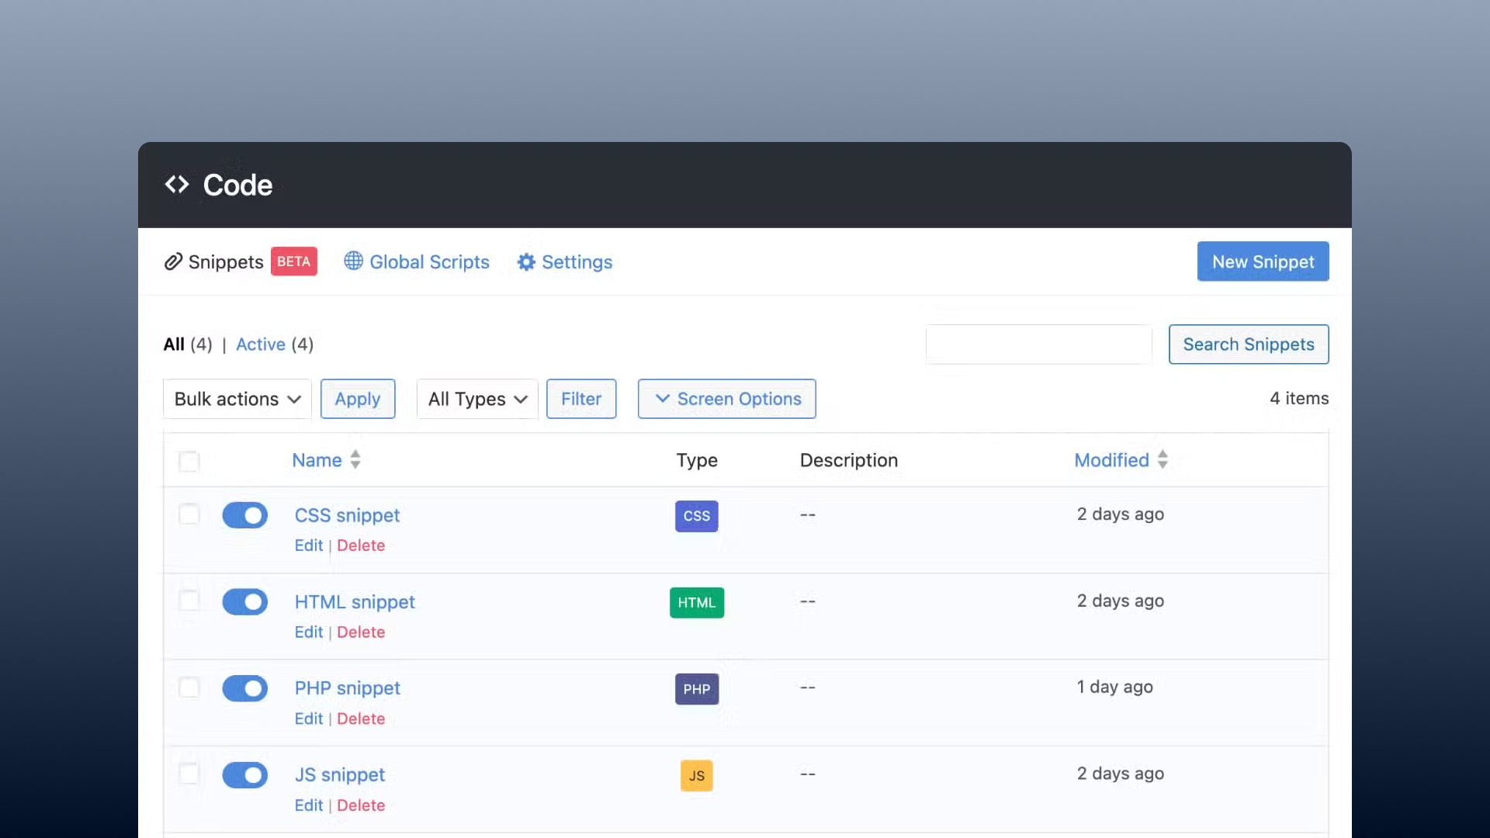1490x838 pixels.
Task: Click the Code angle-brackets logo icon
Action: pos(177,185)
